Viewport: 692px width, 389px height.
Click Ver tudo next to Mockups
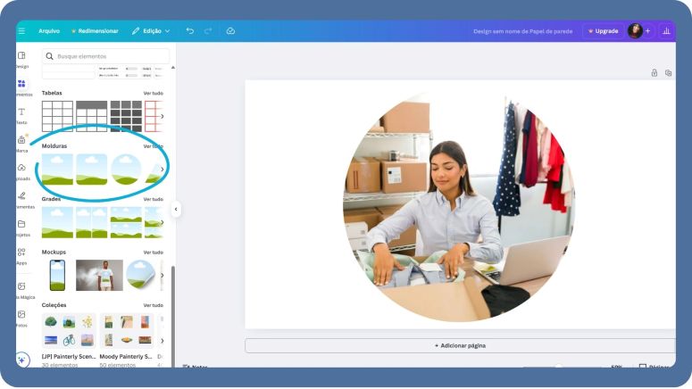coord(153,252)
